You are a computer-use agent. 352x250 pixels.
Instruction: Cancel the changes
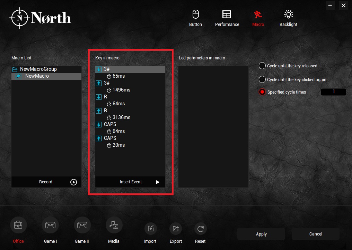pos(316,234)
